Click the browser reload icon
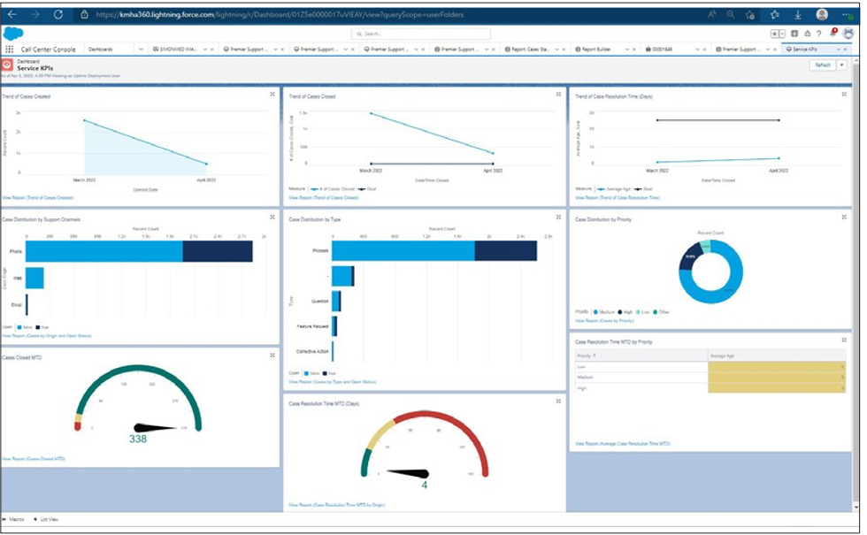Image resolution: width=867 pixels, height=535 pixels. tap(58, 14)
